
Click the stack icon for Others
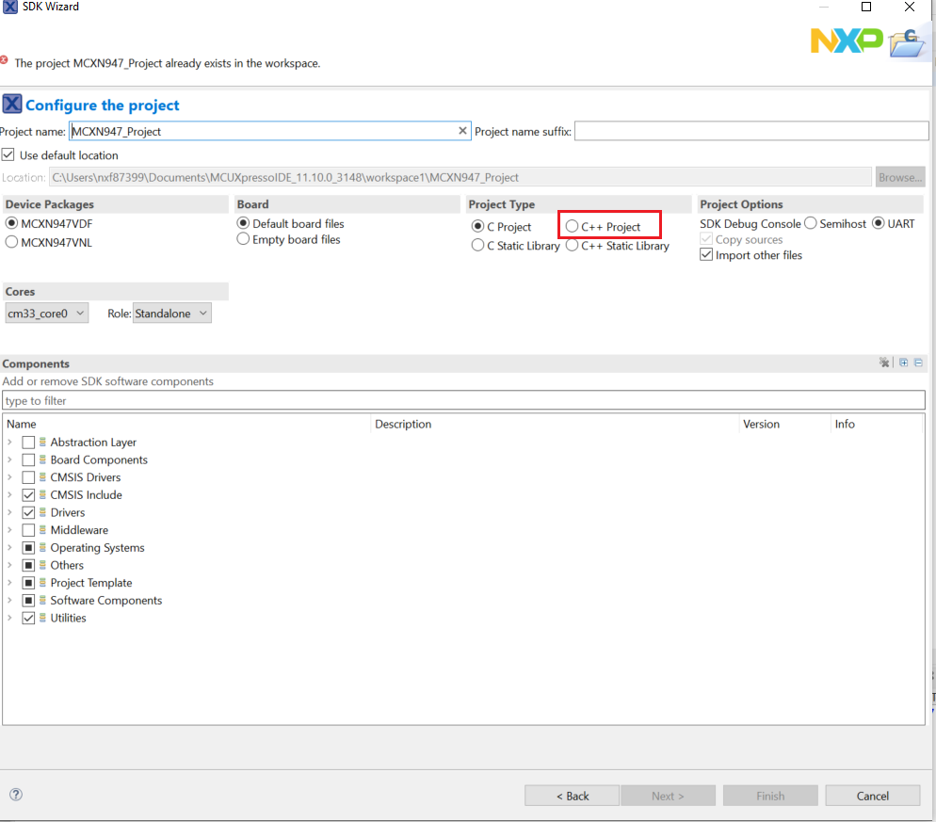tap(42, 565)
